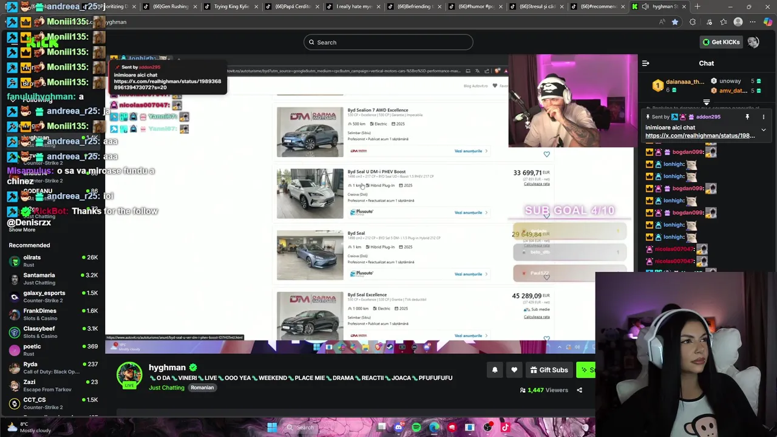777x437 pixels.
Task: Open recommended channel Classybeef
Action: pos(53,332)
